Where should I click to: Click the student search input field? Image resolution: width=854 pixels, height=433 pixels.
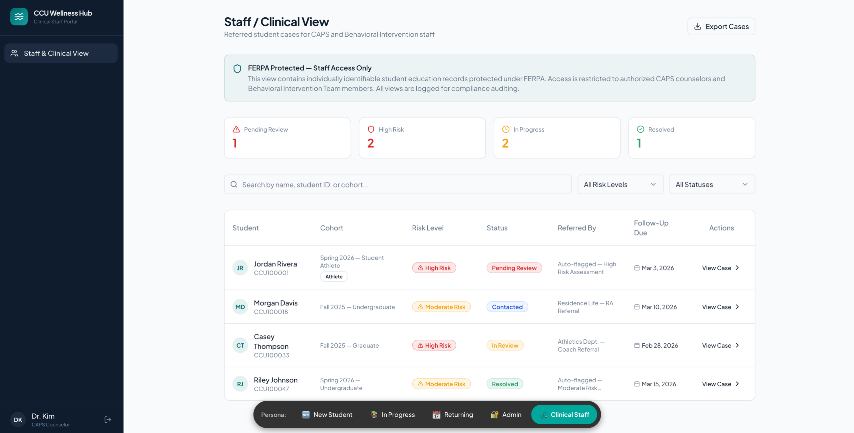[x=398, y=185]
